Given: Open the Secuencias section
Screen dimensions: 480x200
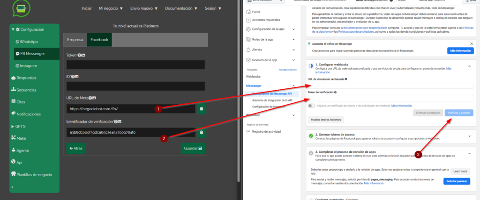Looking at the screenshot, I should click(23, 90).
